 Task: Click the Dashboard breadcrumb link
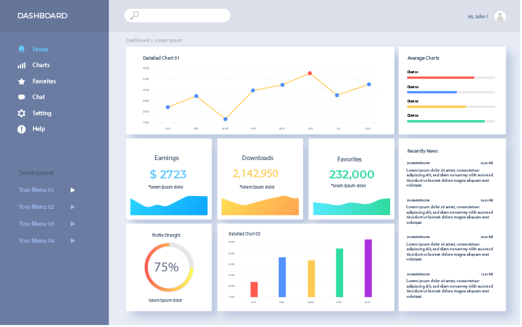(x=137, y=41)
